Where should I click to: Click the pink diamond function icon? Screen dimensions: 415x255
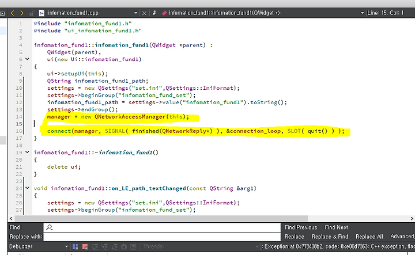tap(164, 13)
